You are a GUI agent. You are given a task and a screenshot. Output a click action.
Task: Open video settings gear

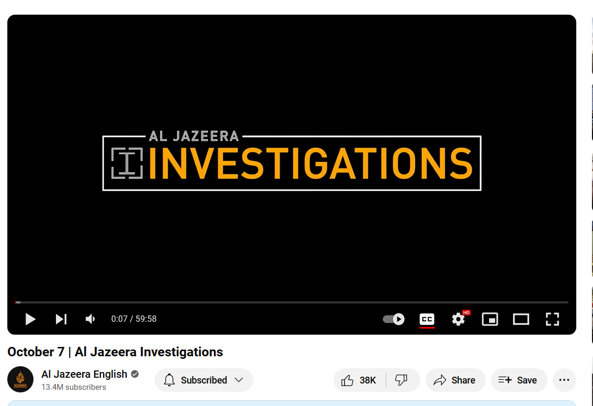coord(459,319)
